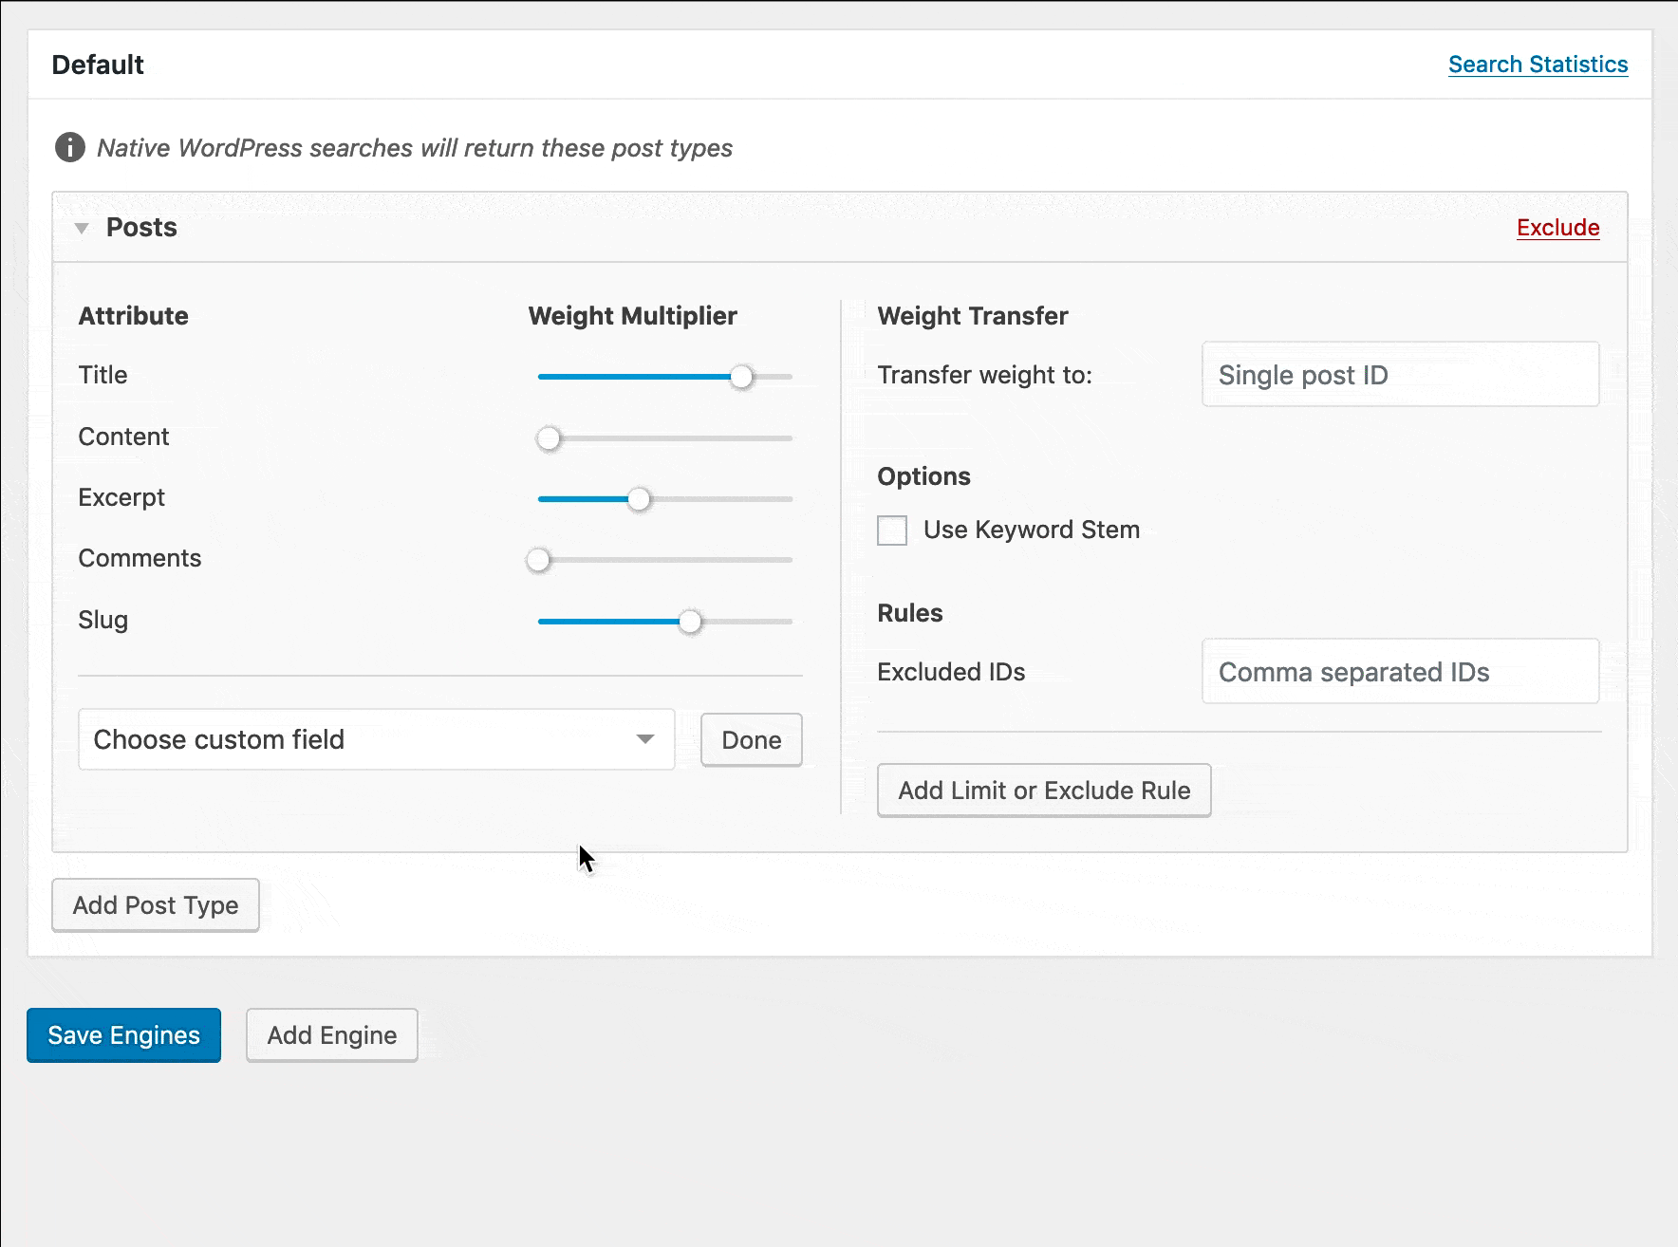Collapse the Posts section triangle

coord(82,228)
